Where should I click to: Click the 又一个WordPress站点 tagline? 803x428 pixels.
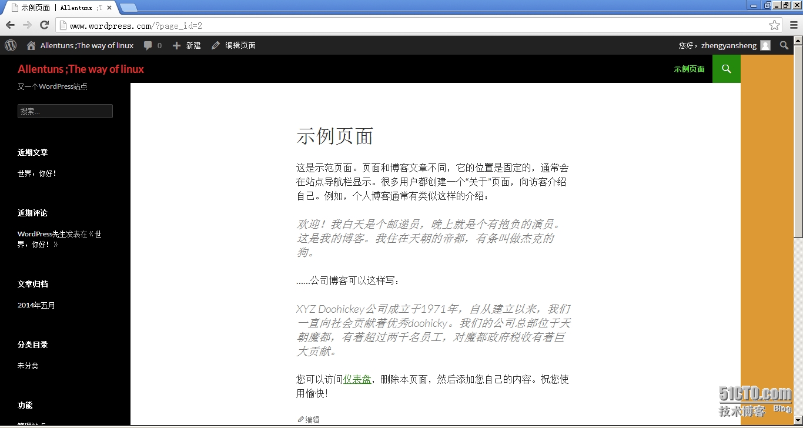(52, 86)
